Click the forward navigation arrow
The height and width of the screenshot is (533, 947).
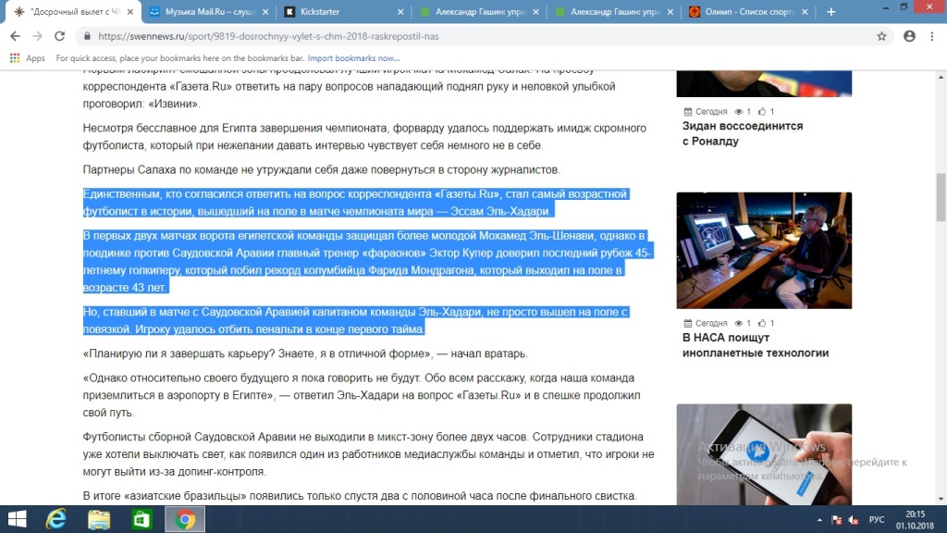pos(37,36)
